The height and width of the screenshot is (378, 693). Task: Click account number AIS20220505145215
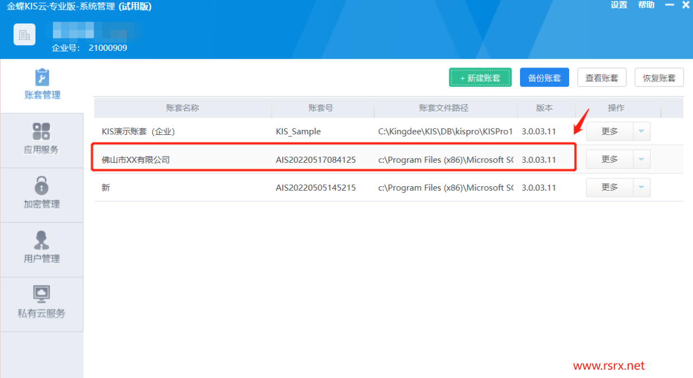[x=316, y=188]
